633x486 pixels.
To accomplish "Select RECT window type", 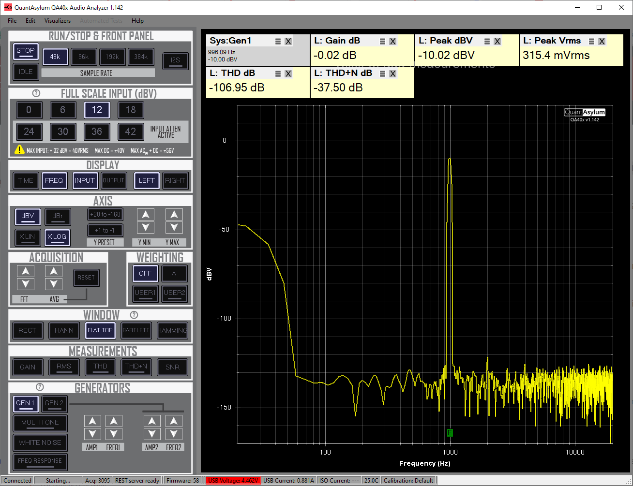I will [28, 330].
